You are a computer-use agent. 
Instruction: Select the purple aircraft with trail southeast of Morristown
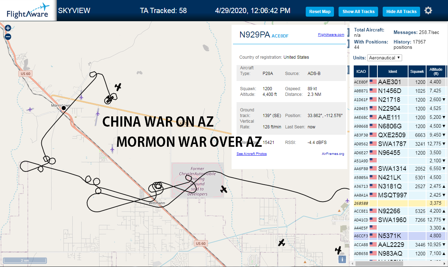(x=98, y=114)
